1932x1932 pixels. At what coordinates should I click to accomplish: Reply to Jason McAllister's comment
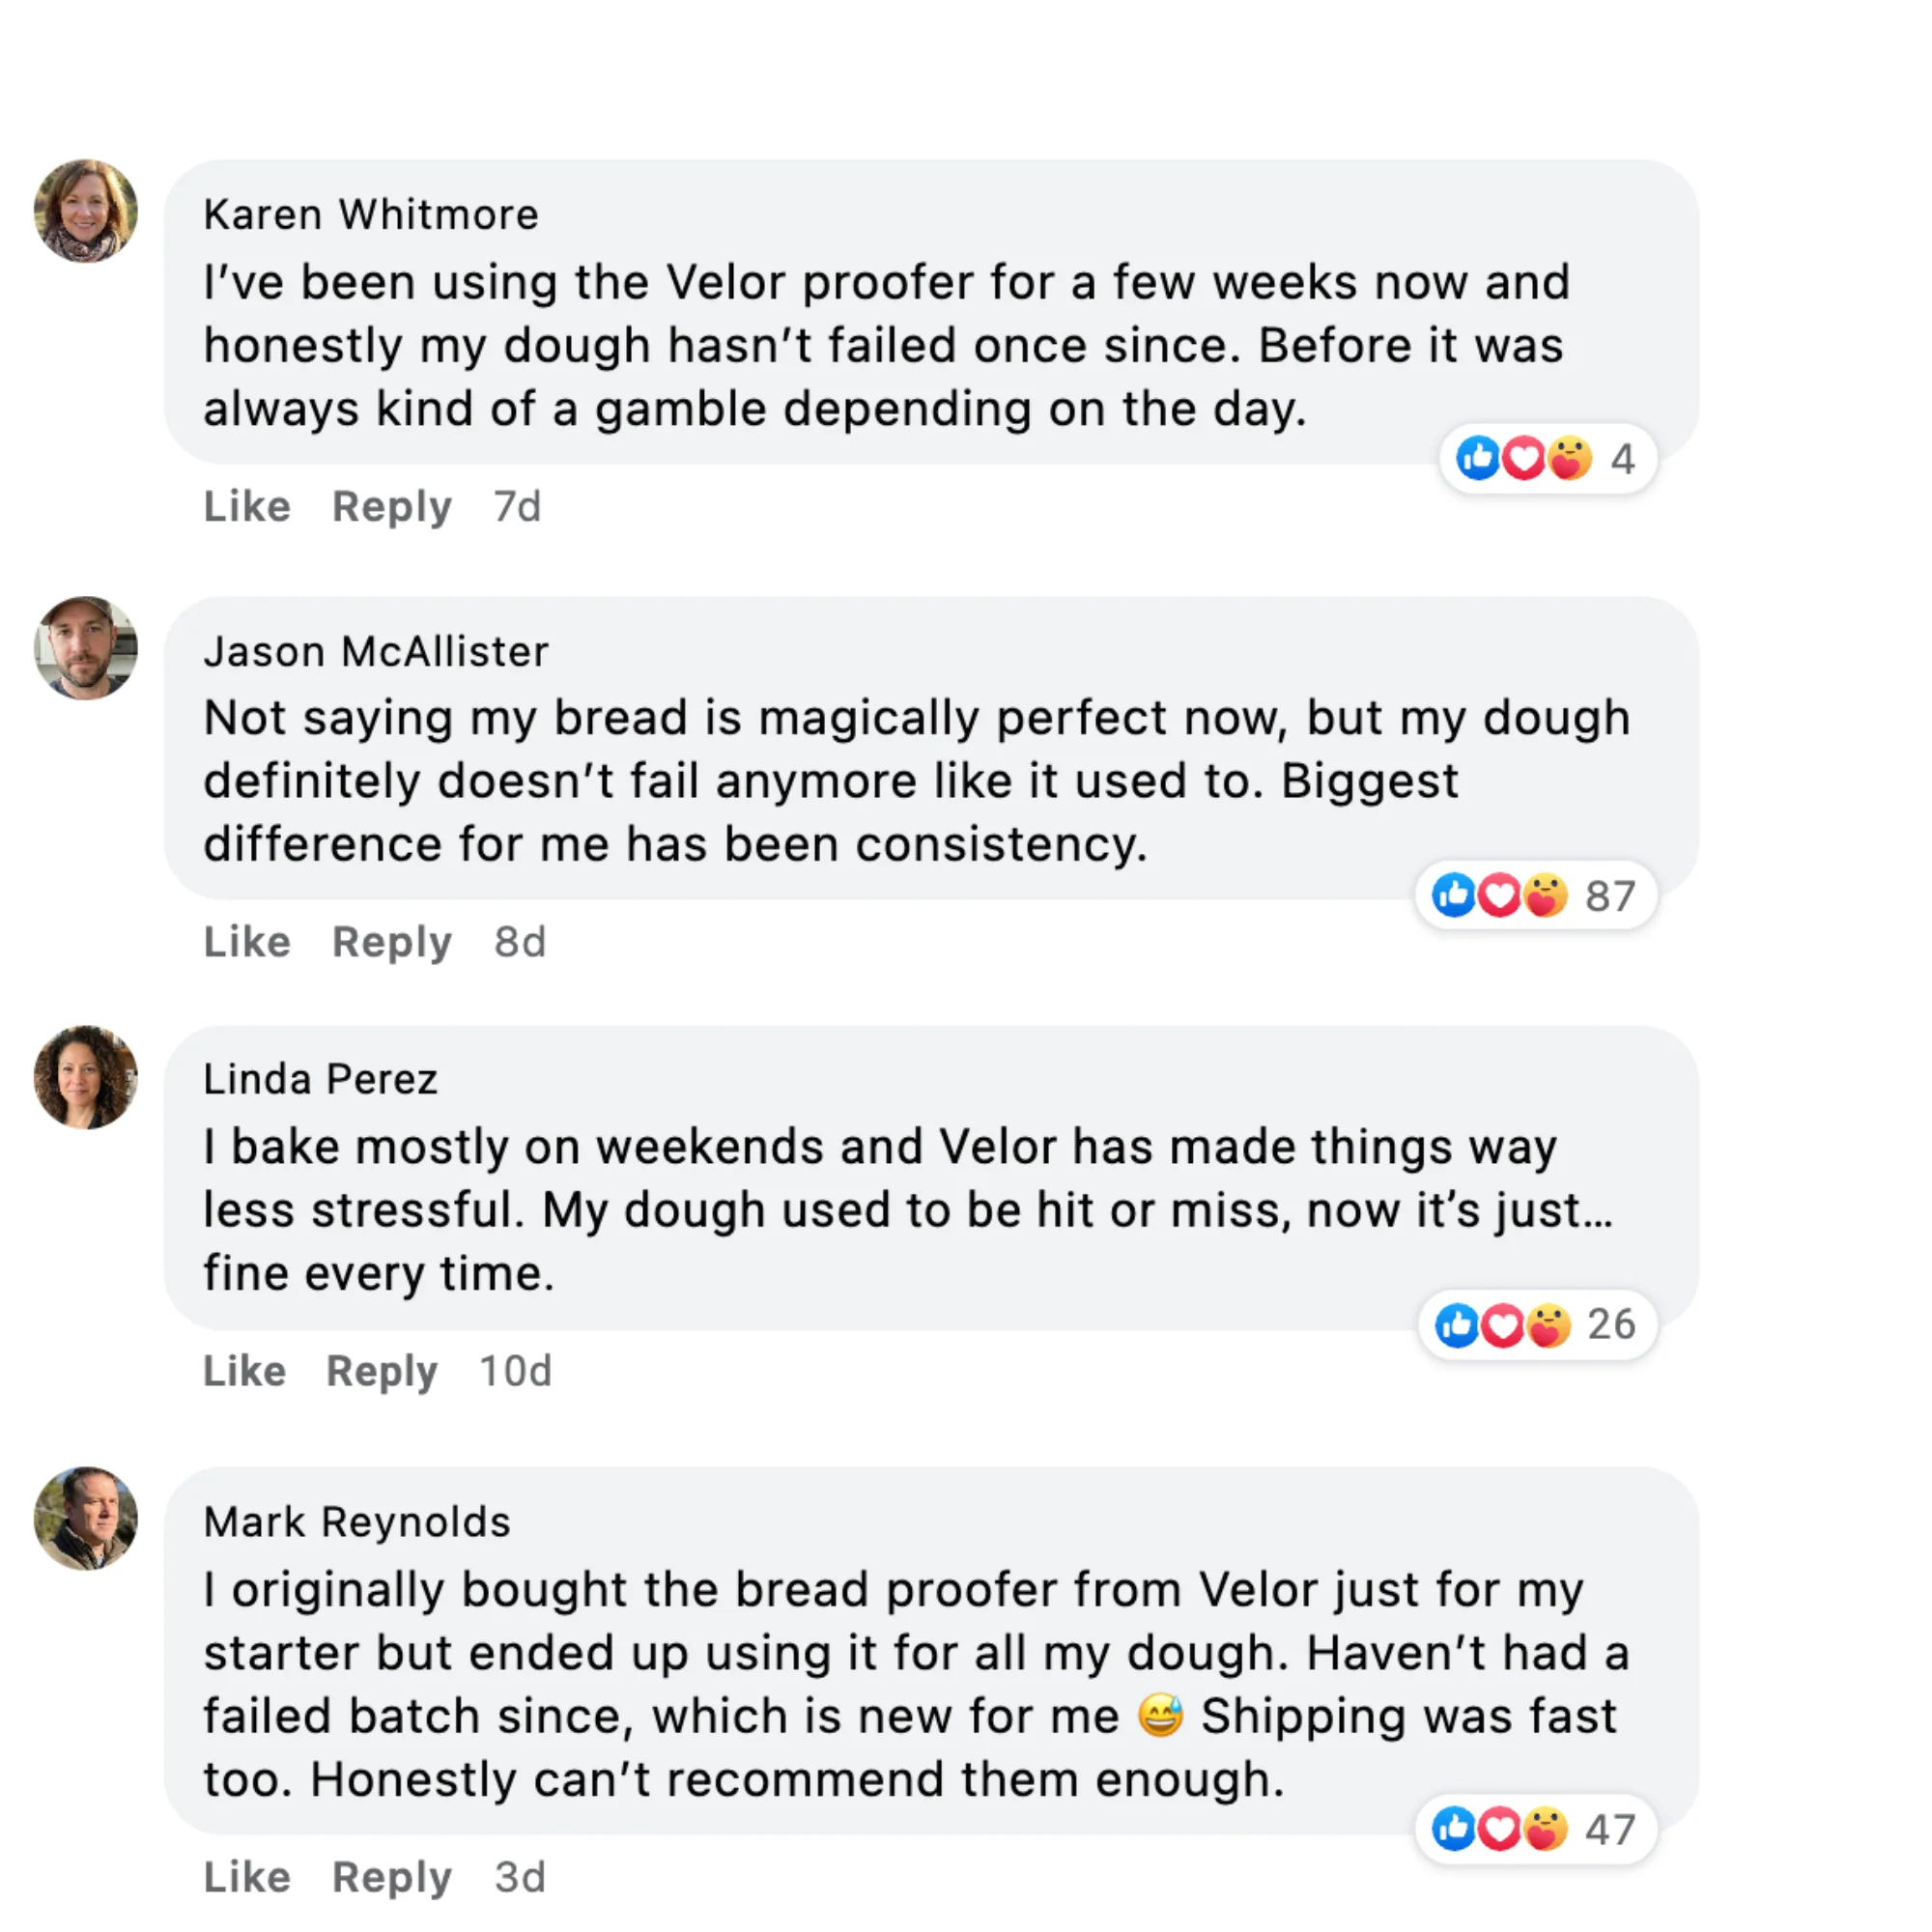click(x=391, y=942)
